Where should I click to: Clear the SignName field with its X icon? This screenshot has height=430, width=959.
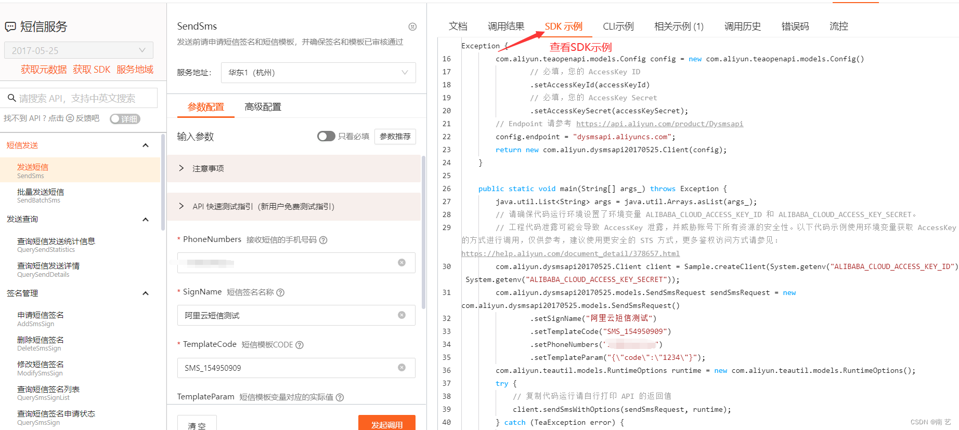[401, 315]
